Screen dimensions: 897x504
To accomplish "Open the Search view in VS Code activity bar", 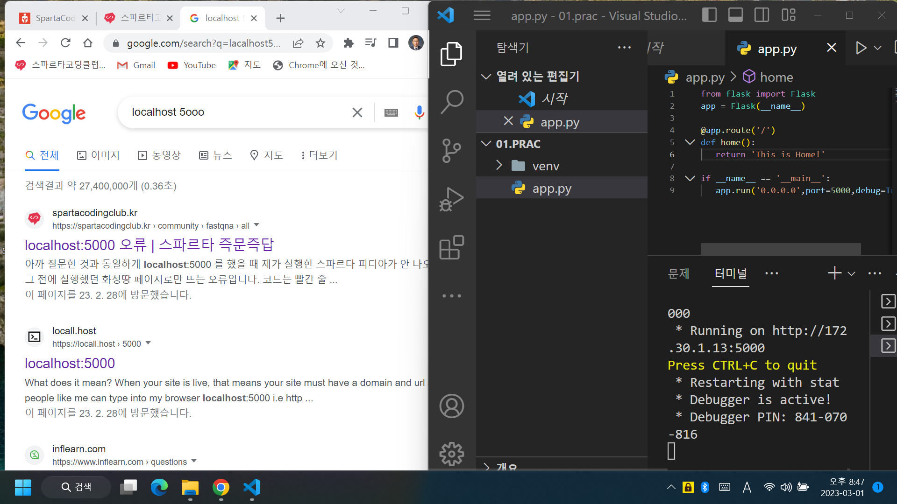I will [451, 102].
